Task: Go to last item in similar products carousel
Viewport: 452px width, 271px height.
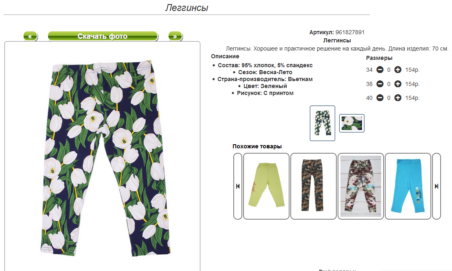Action: pos(437,186)
